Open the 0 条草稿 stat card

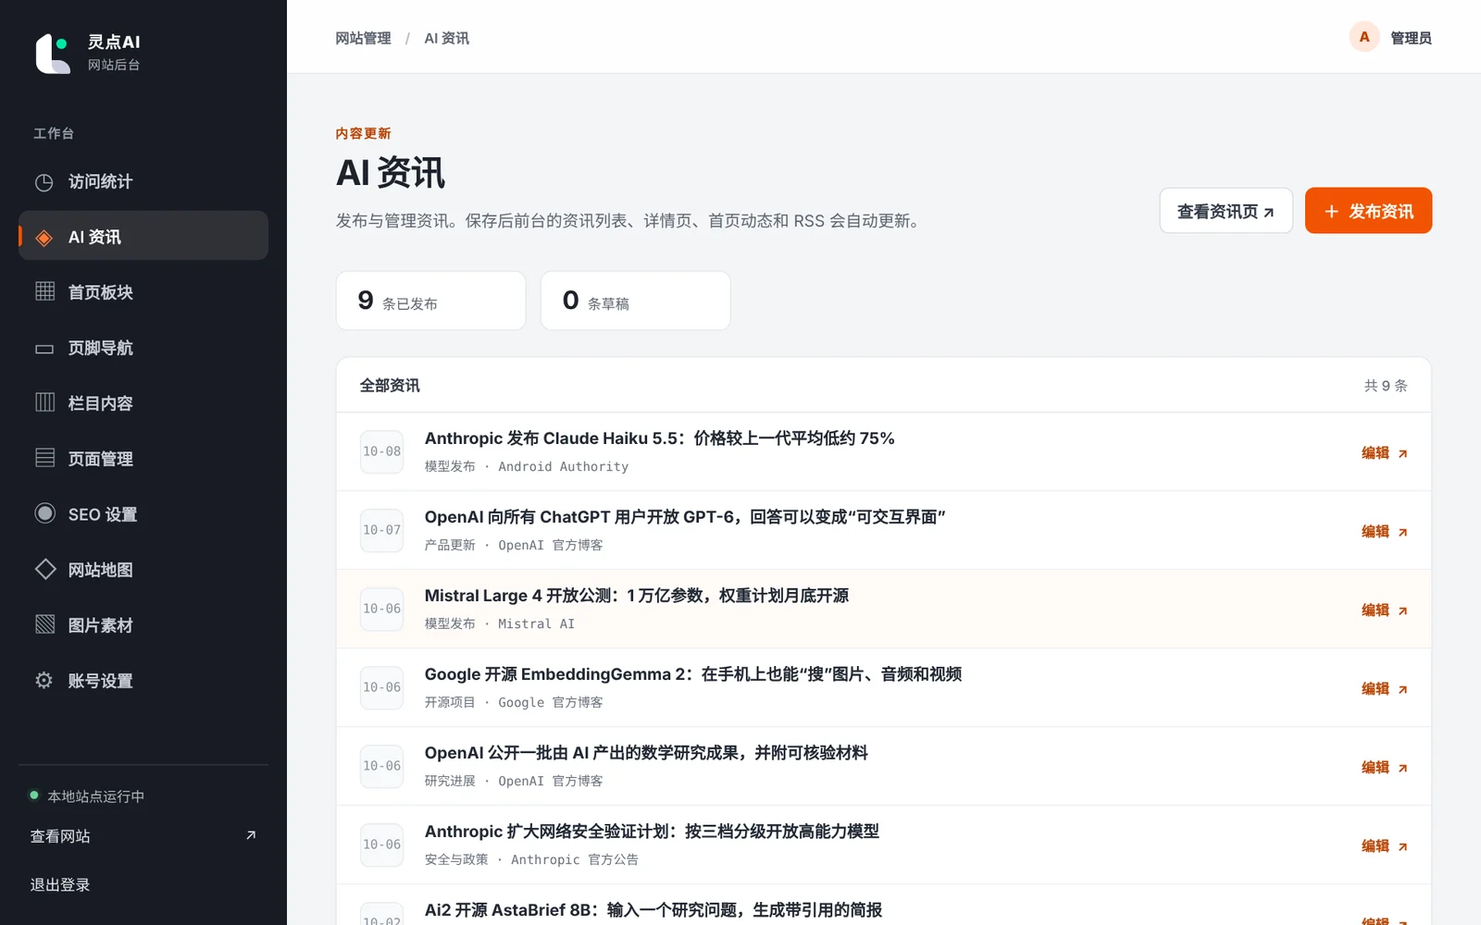tap(636, 301)
